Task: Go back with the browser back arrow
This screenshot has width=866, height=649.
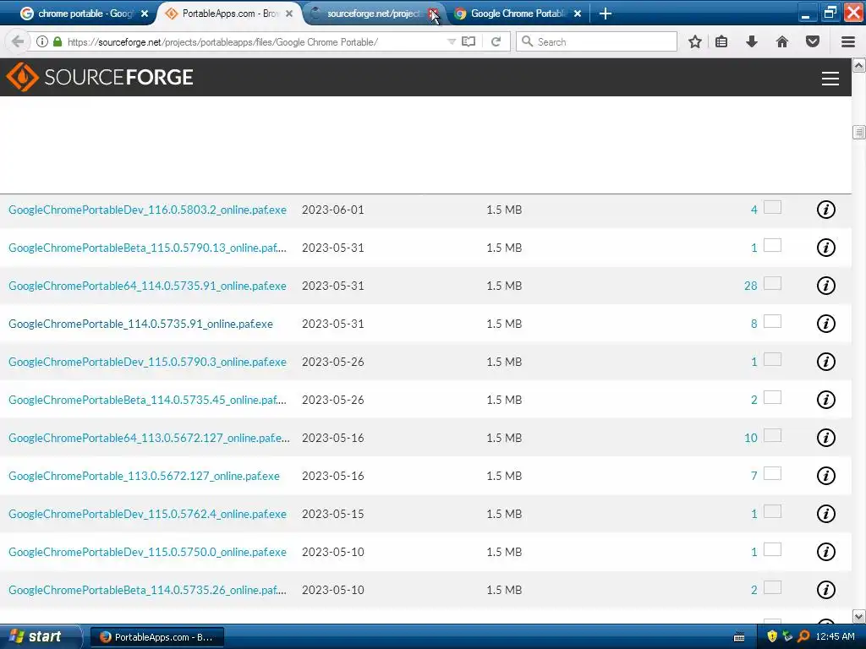Action: [x=17, y=41]
